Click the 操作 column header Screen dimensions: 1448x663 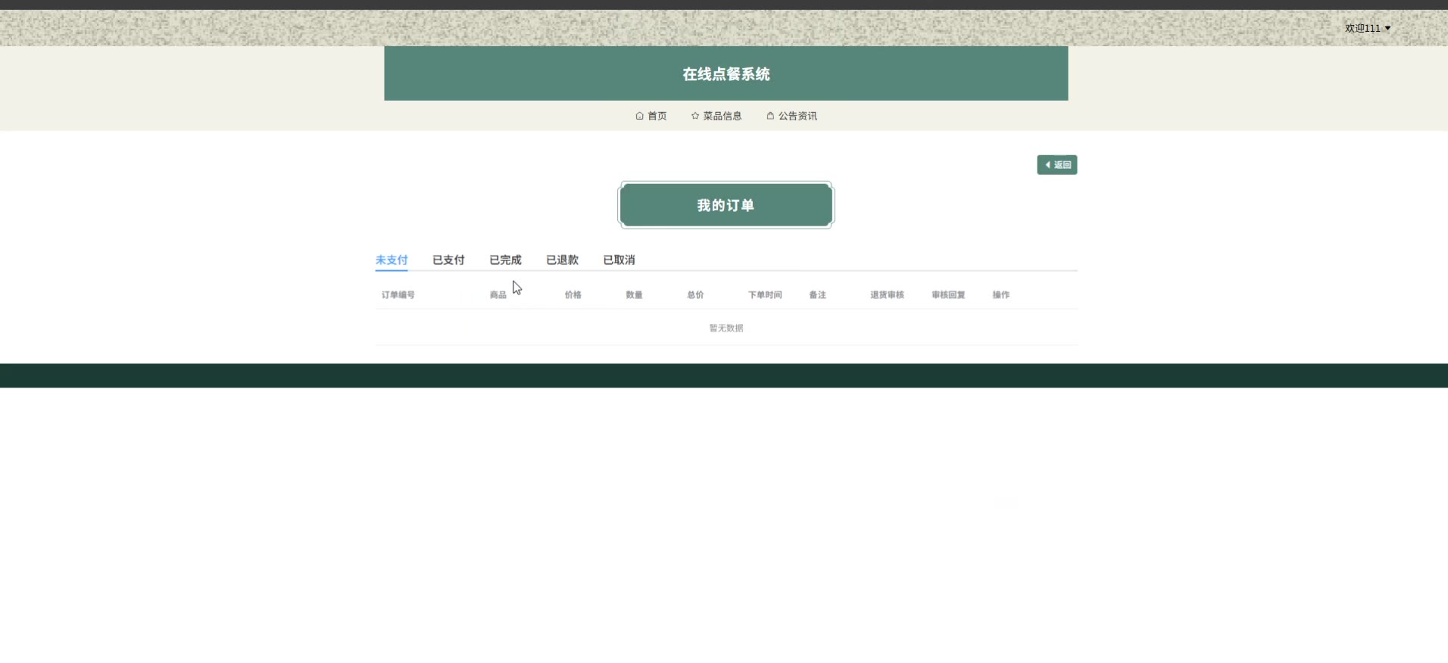pyautogui.click(x=1001, y=295)
